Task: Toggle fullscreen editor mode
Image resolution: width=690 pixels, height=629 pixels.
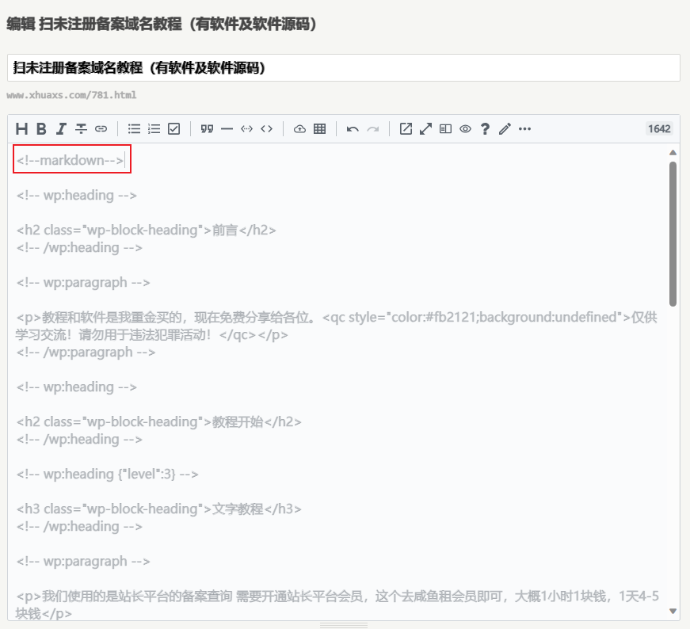Action: click(x=426, y=128)
